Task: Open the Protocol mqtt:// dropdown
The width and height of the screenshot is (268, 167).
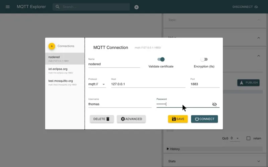Action: [x=97, y=84]
